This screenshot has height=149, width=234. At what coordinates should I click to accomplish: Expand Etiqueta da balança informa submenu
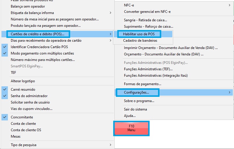coord(58,13)
